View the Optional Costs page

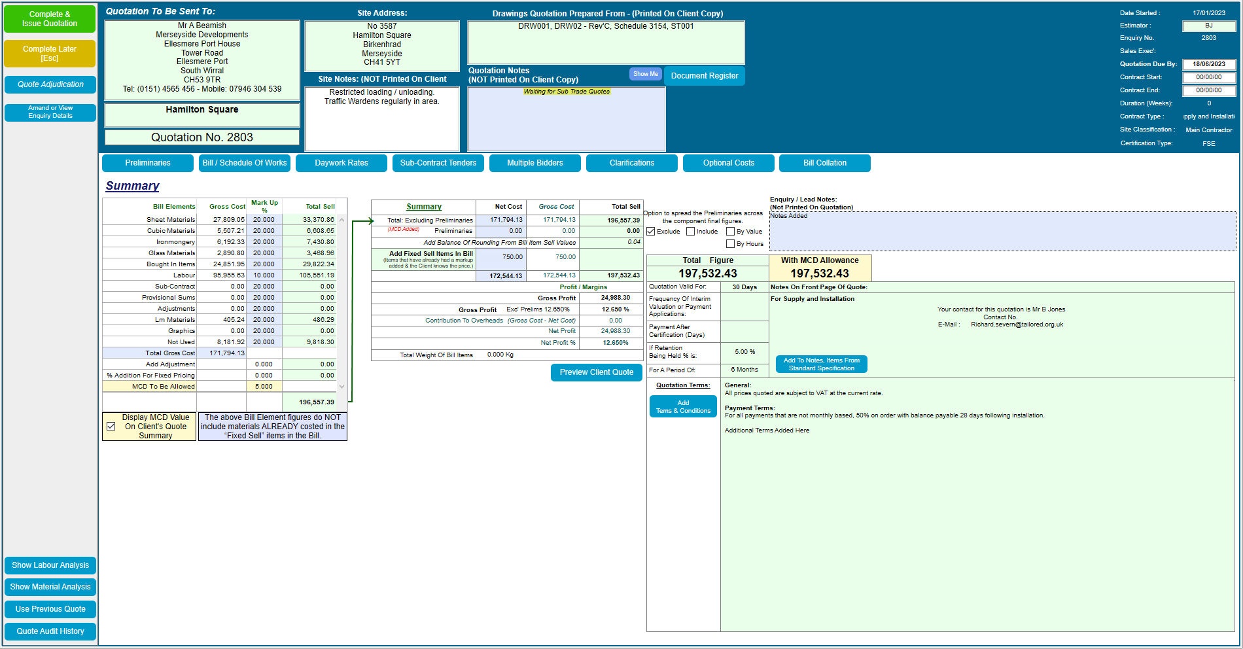[728, 163]
